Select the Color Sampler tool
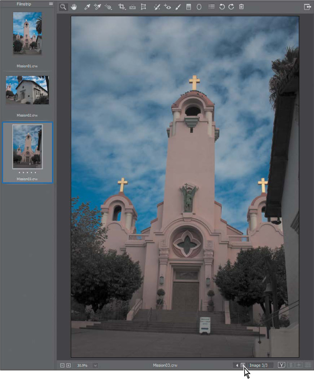Image resolution: width=314 pixels, height=379 pixels. point(97,7)
